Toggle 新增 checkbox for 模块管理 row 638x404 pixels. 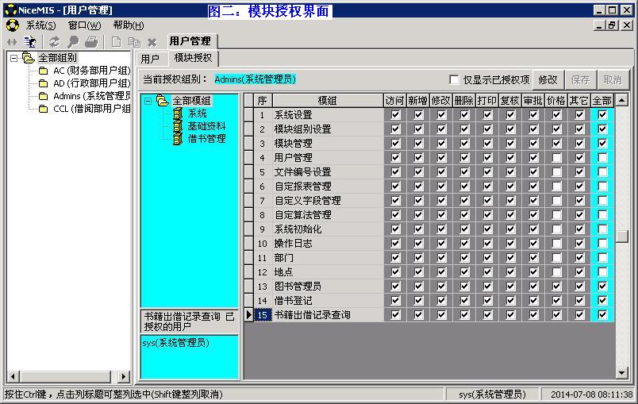418,143
